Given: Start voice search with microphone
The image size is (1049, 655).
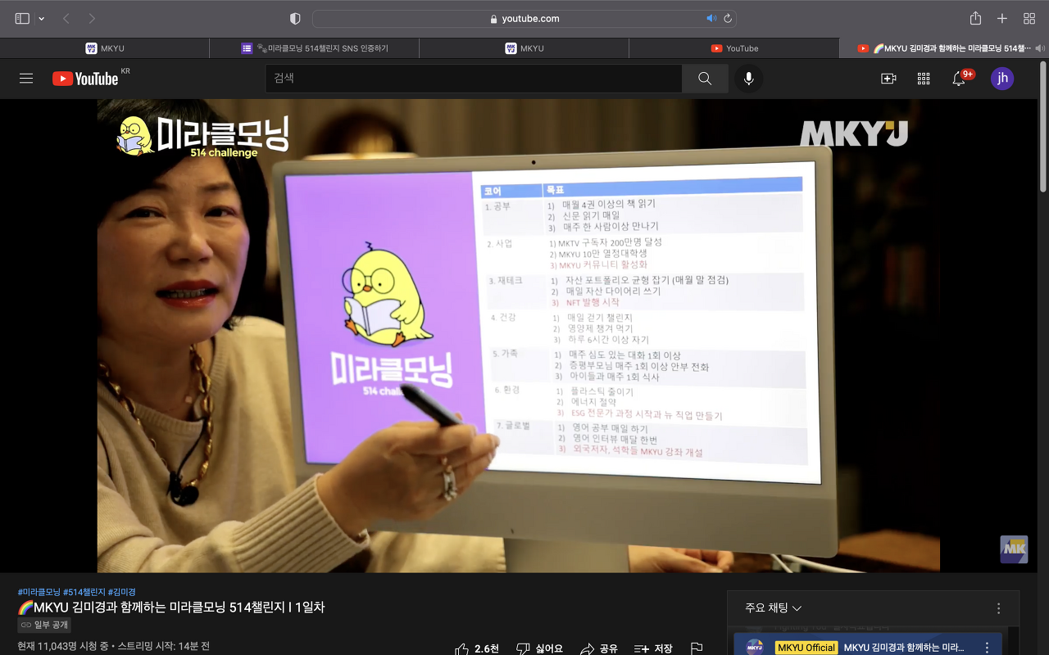Looking at the screenshot, I should 748,79.
